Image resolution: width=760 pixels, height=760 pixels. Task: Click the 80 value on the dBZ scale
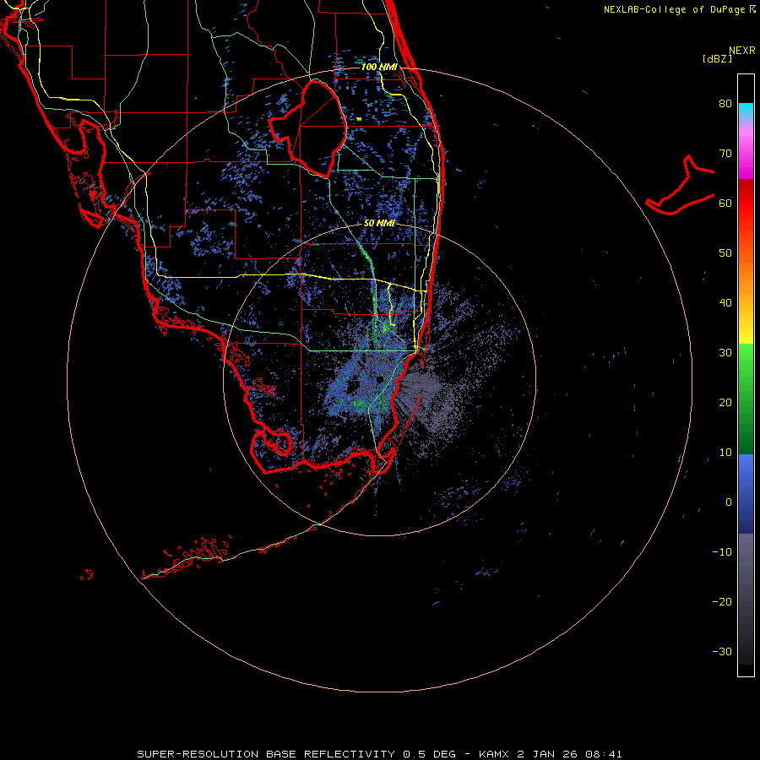(x=725, y=103)
